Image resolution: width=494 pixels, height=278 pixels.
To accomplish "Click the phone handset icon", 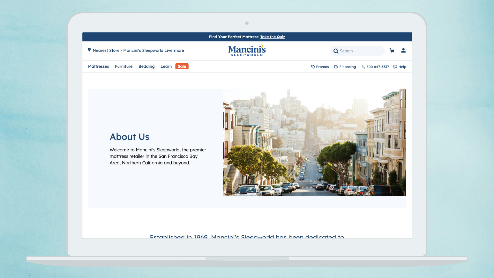I will (x=363, y=67).
